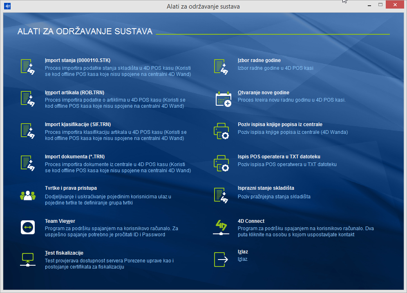Click 4D Connect description 'Dva puta kliknite na osobu'
This screenshot has width=407, height=293.
click(x=306, y=231)
